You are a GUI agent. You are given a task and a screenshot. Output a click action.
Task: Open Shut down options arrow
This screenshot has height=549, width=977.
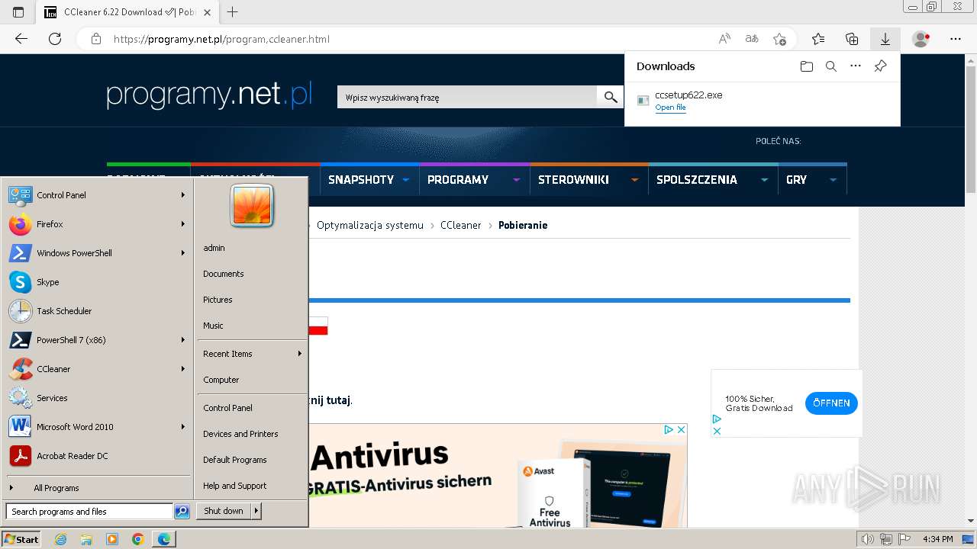[256, 511]
